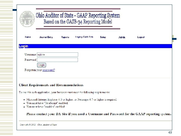Follow the forgotten password link
The height and width of the screenshot is (136, 181).
point(49,70)
